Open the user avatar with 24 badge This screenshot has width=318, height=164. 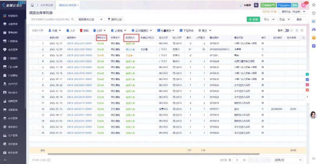pos(304,5)
